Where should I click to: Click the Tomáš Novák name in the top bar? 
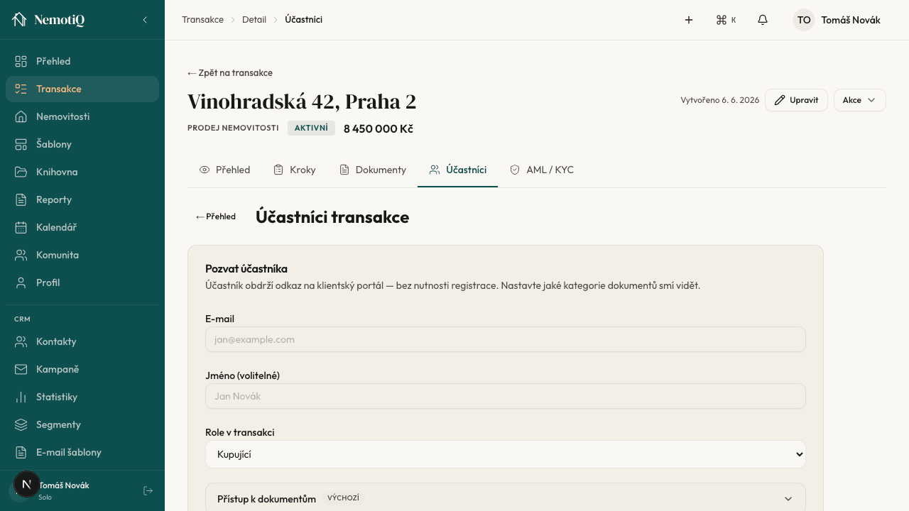point(851,20)
